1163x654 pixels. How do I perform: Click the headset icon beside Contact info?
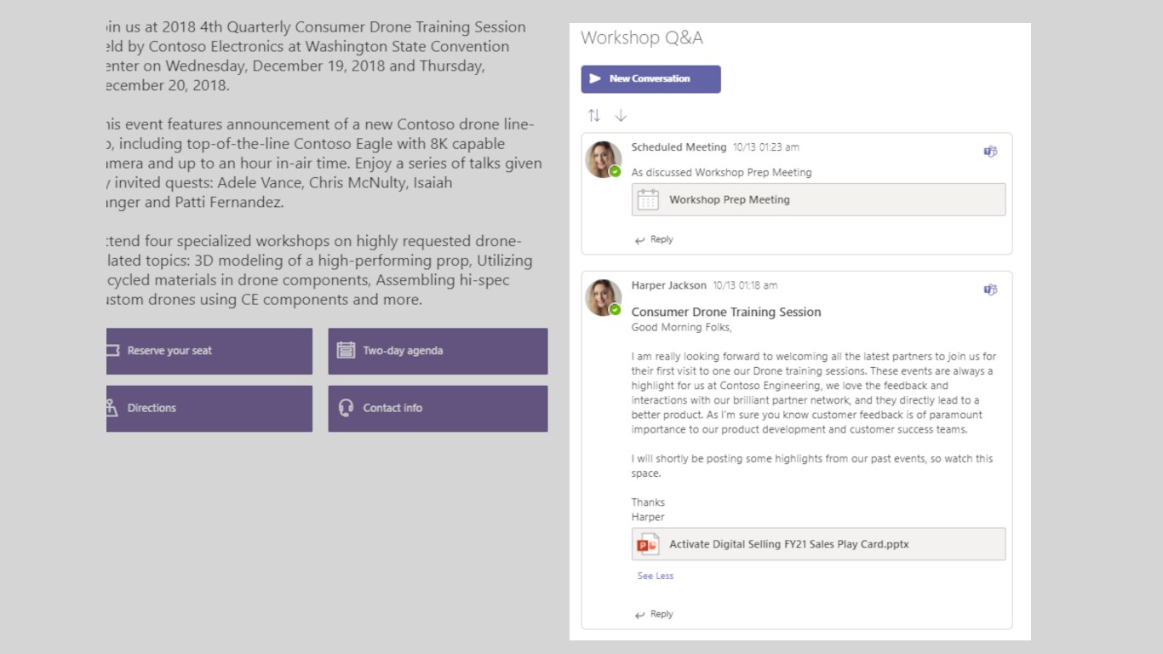point(346,408)
